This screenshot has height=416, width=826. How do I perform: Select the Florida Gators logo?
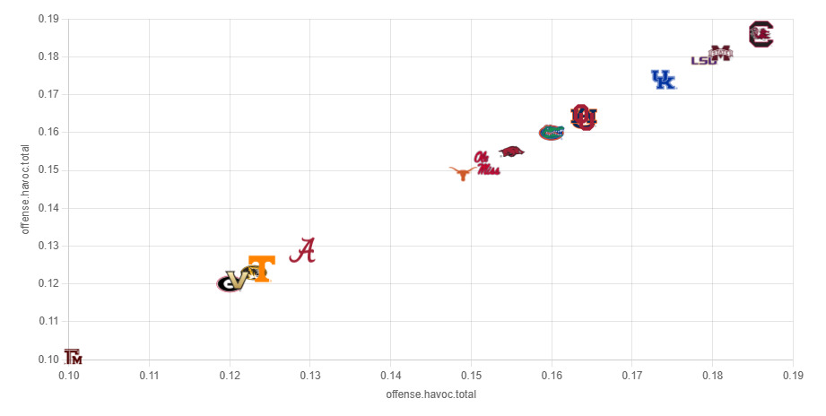point(551,133)
